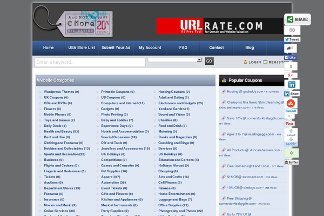Click the tag icon beside Free Domains @ 1and1.com
This screenshot has height=216, width=324.
tap(224, 166)
